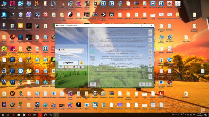This screenshot has height=117, width=209.
Task: Open launcher settings menu with three lines
Action: (x=81, y=67)
